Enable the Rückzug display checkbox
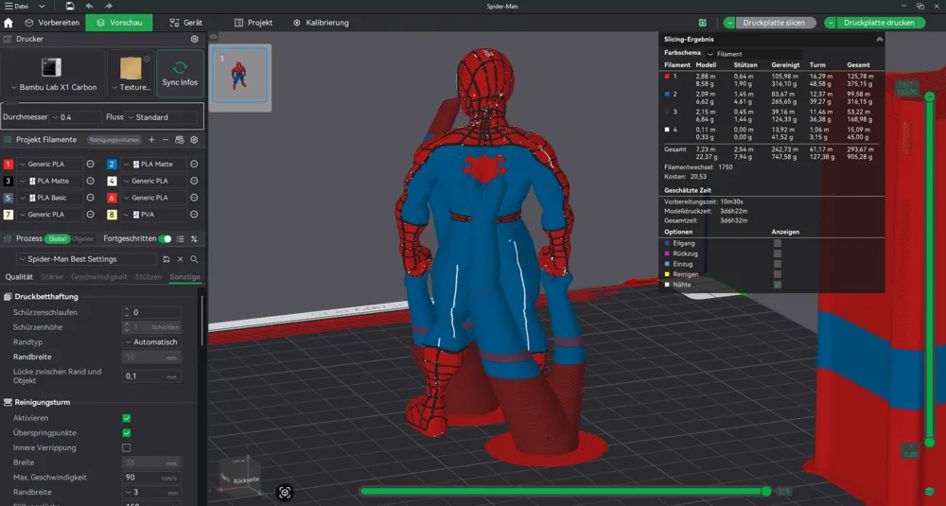 (x=777, y=253)
